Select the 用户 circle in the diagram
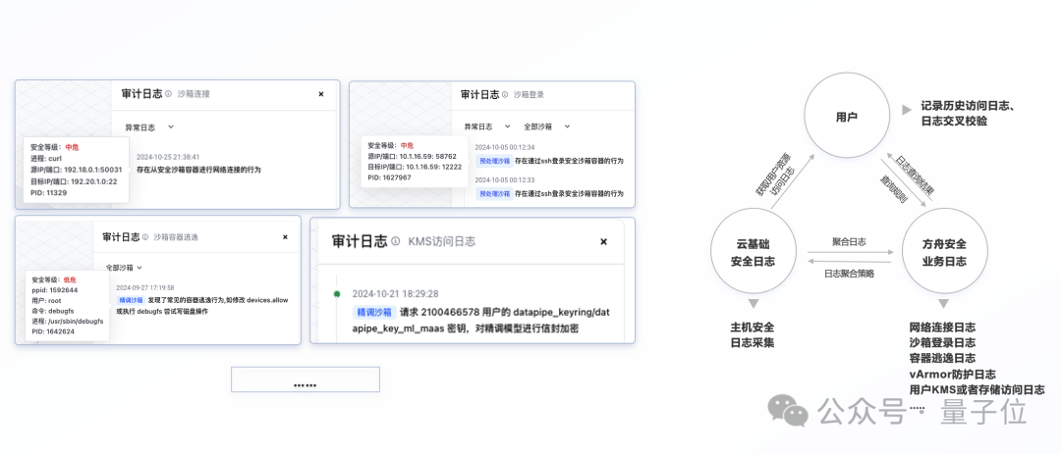 click(x=845, y=118)
